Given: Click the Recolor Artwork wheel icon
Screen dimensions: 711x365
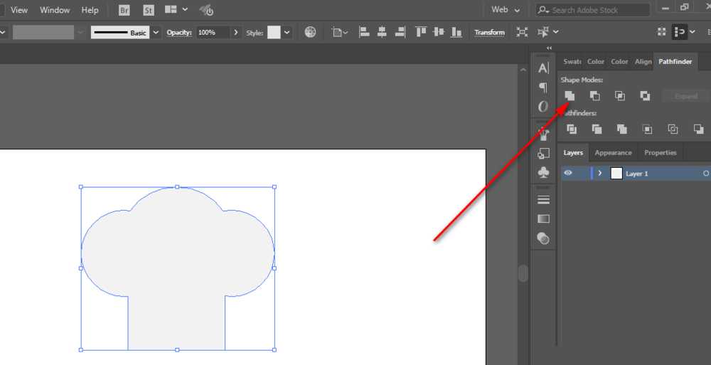Looking at the screenshot, I should 310,33.
